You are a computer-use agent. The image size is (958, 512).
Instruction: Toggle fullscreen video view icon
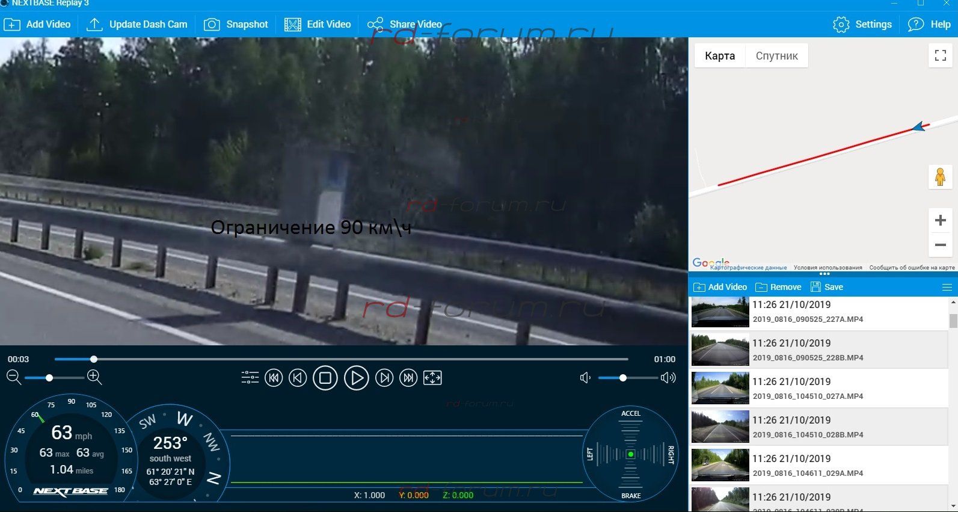(x=432, y=378)
